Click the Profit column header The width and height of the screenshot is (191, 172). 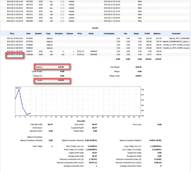(147, 34)
